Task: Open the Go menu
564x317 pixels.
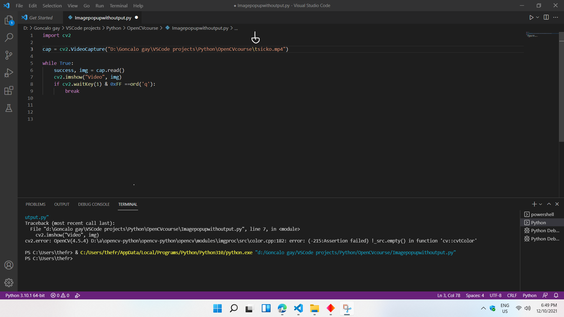Action: coord(86,6)
